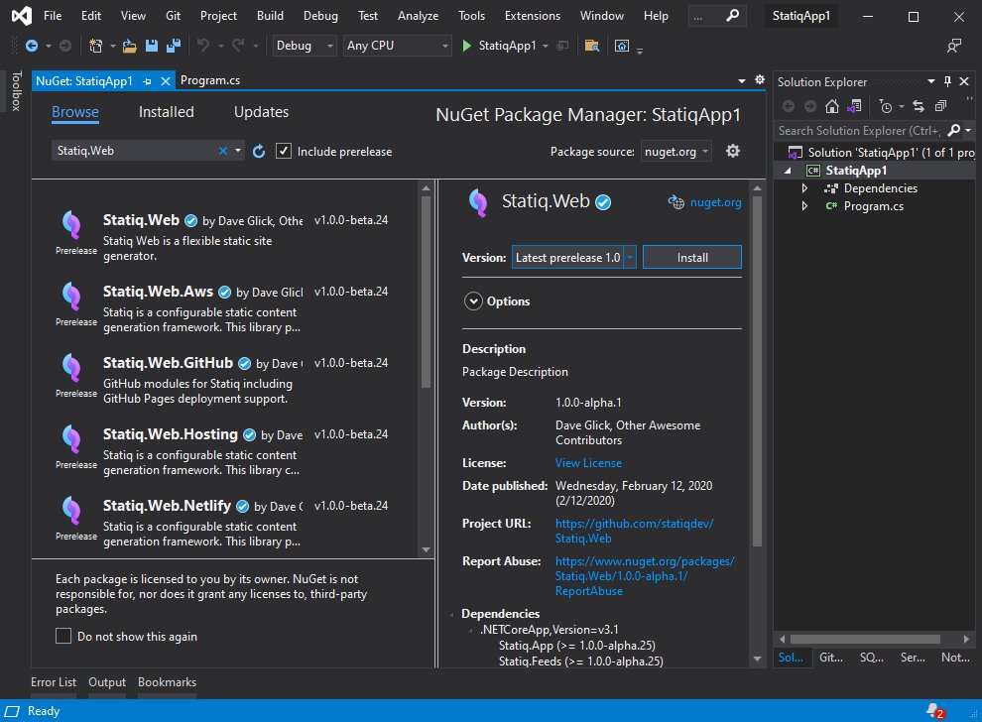
Task: Open the Extensions menu
Action: point(533,16)
